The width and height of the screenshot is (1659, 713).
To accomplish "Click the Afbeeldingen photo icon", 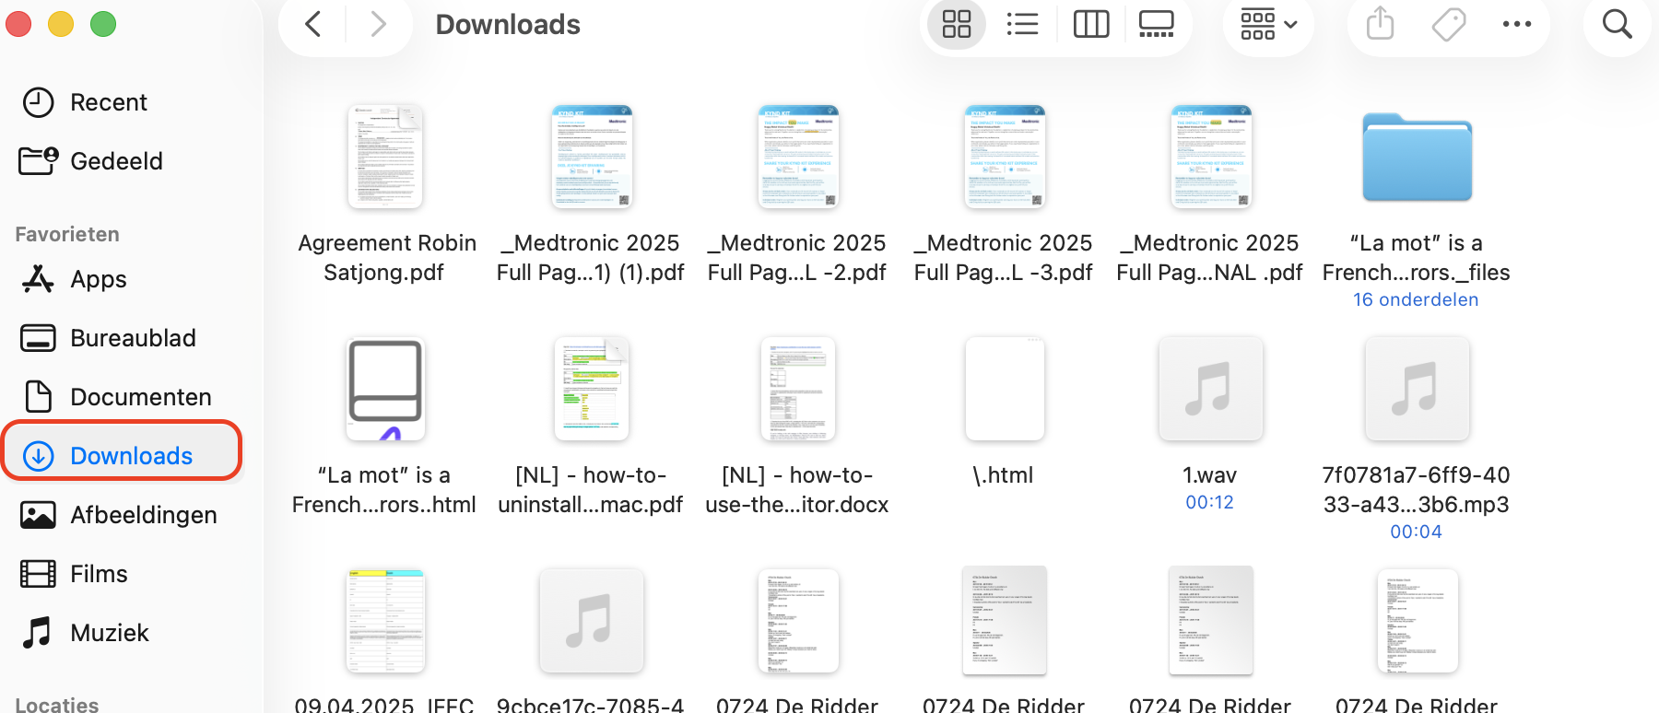I will [x=38, y=515].
